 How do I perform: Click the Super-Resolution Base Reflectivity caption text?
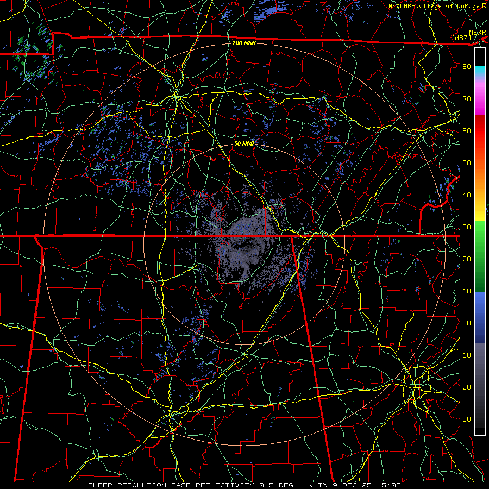244,485
